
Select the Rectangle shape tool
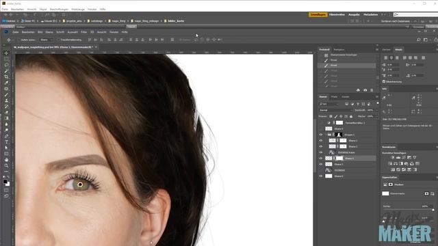click(x=6, y=154)
